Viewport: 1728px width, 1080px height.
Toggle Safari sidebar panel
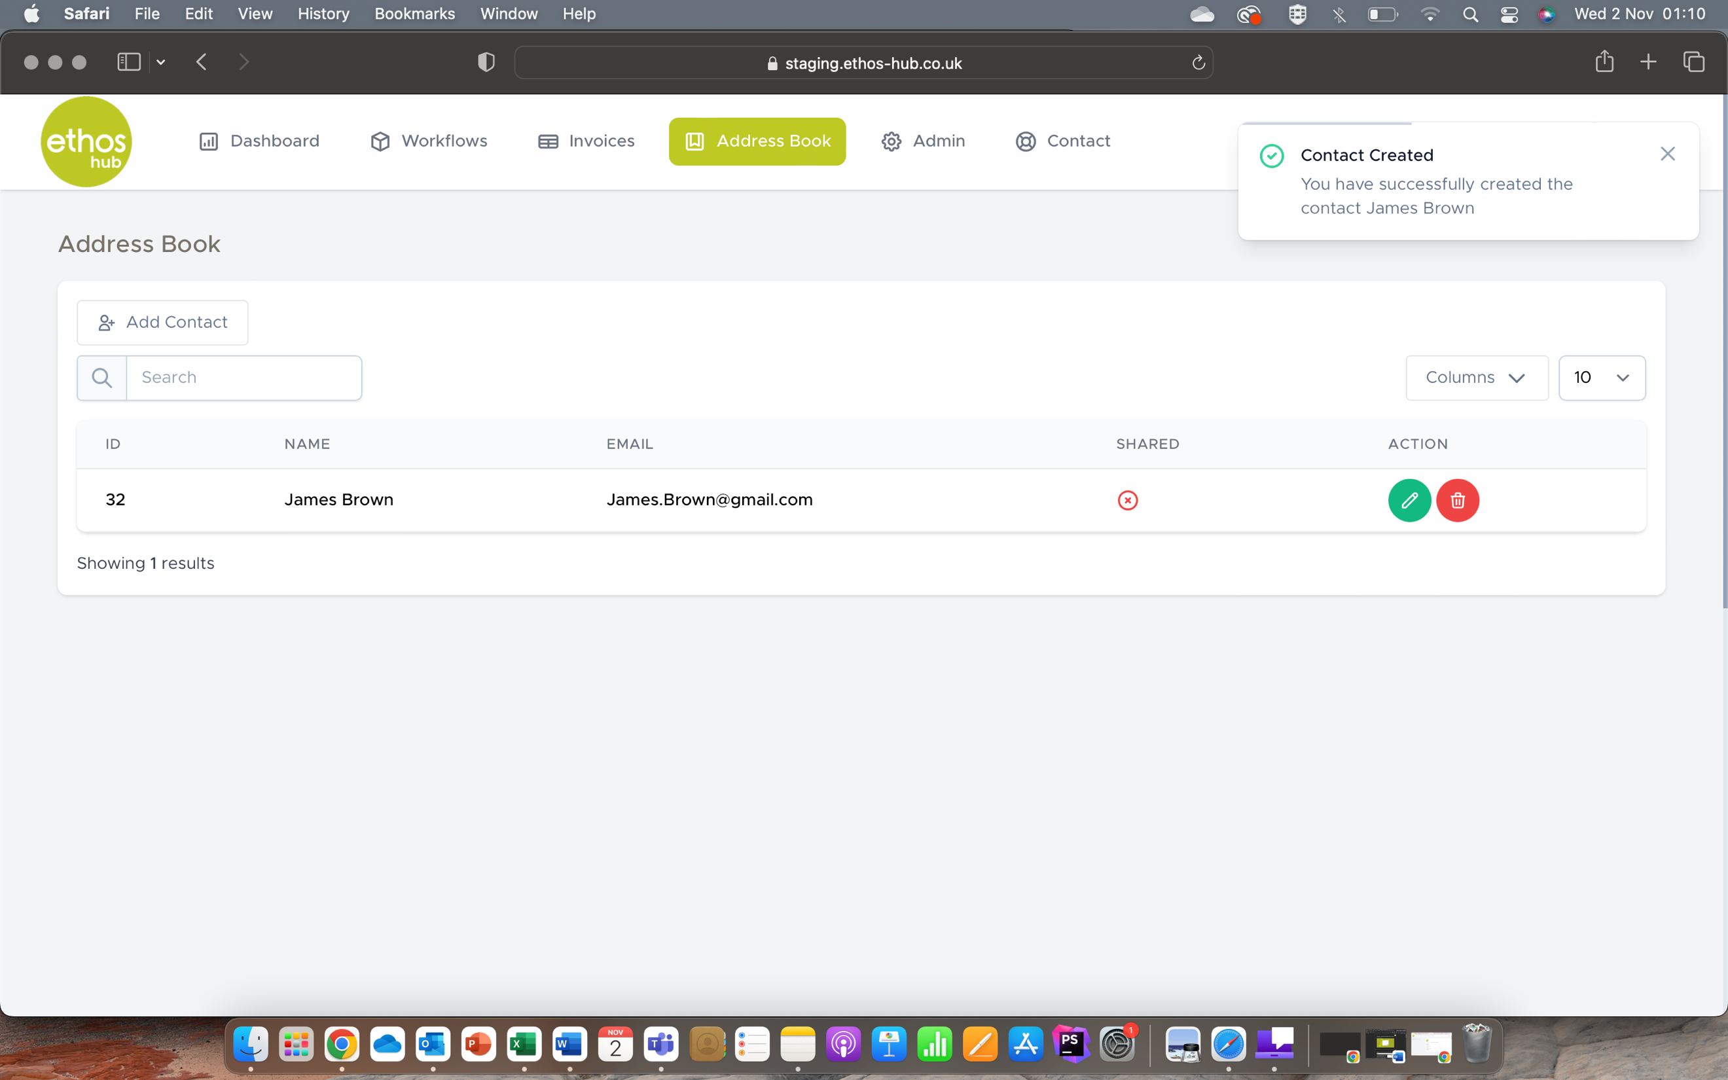[128, 62]
